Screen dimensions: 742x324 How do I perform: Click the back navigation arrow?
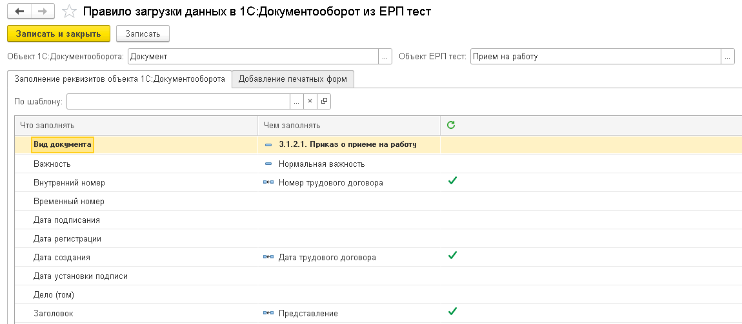point(19,12)
